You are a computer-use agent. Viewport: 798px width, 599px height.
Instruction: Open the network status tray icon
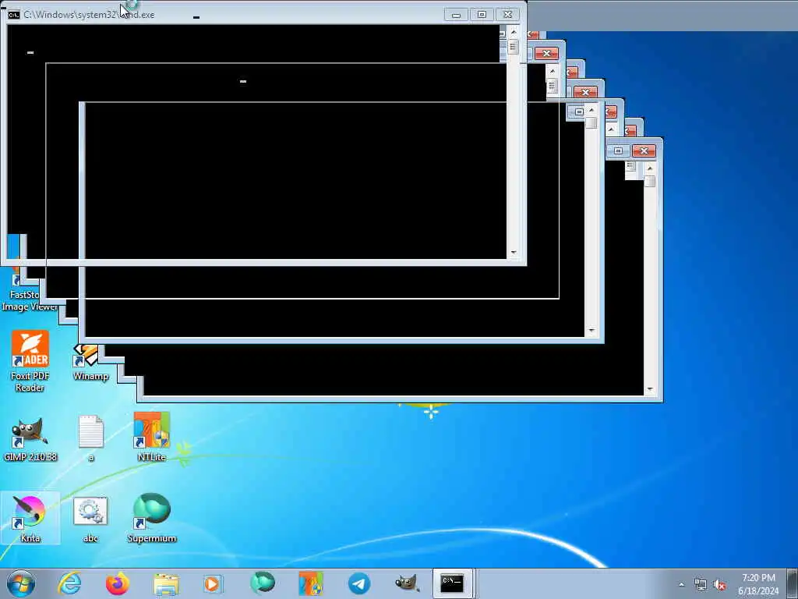pyautogui.click(x=701, y=585)
